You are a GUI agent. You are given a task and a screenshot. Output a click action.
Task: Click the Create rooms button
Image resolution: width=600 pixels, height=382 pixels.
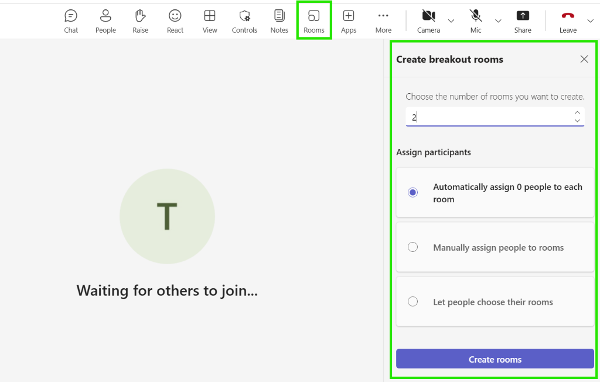[495, 359]
